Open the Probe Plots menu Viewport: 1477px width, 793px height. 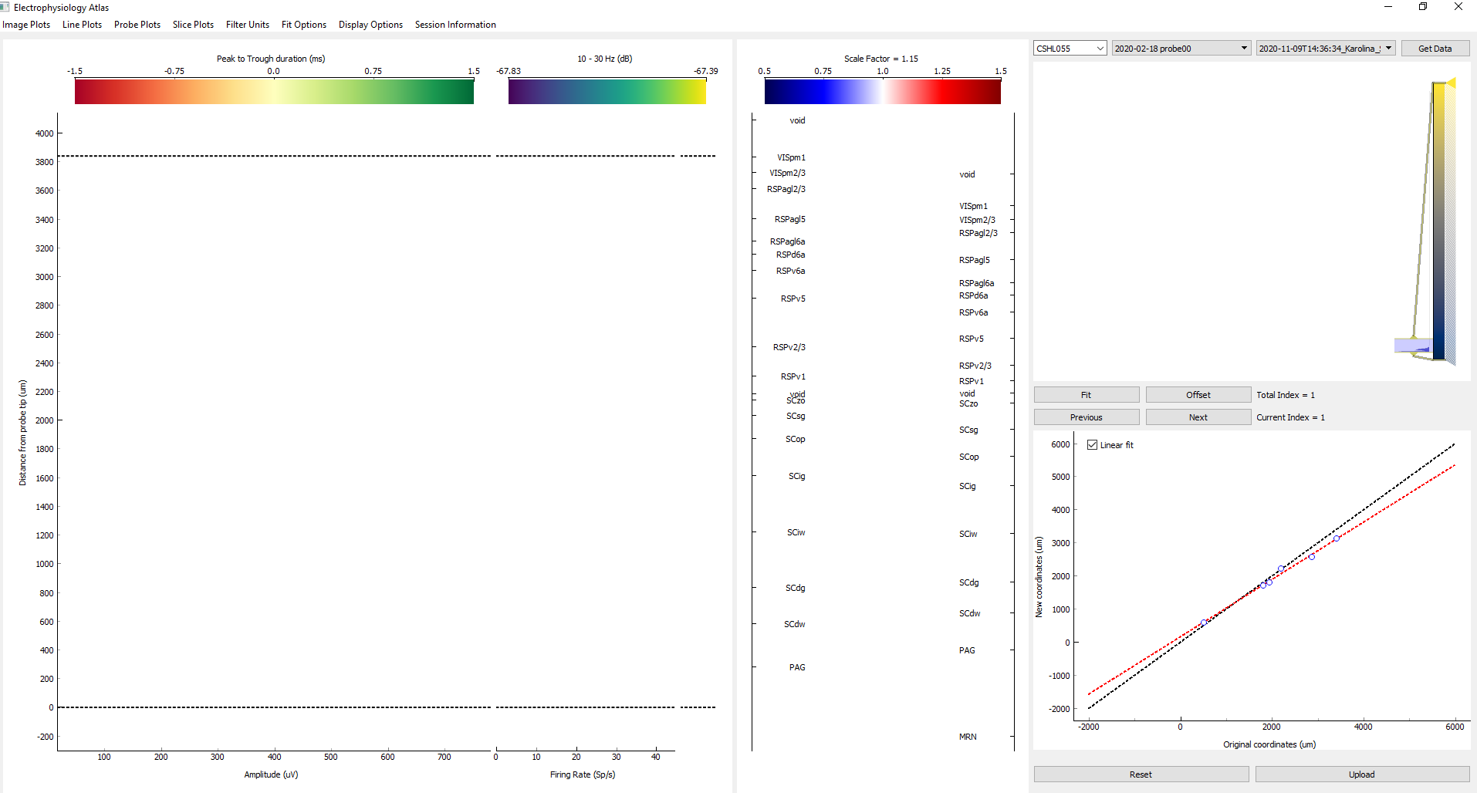click(x=137, y=24)
